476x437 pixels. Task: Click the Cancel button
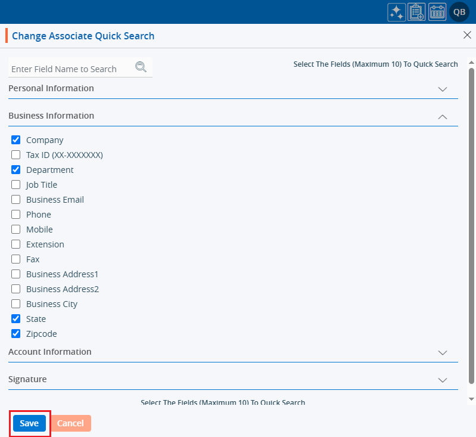tap(70, 423)
